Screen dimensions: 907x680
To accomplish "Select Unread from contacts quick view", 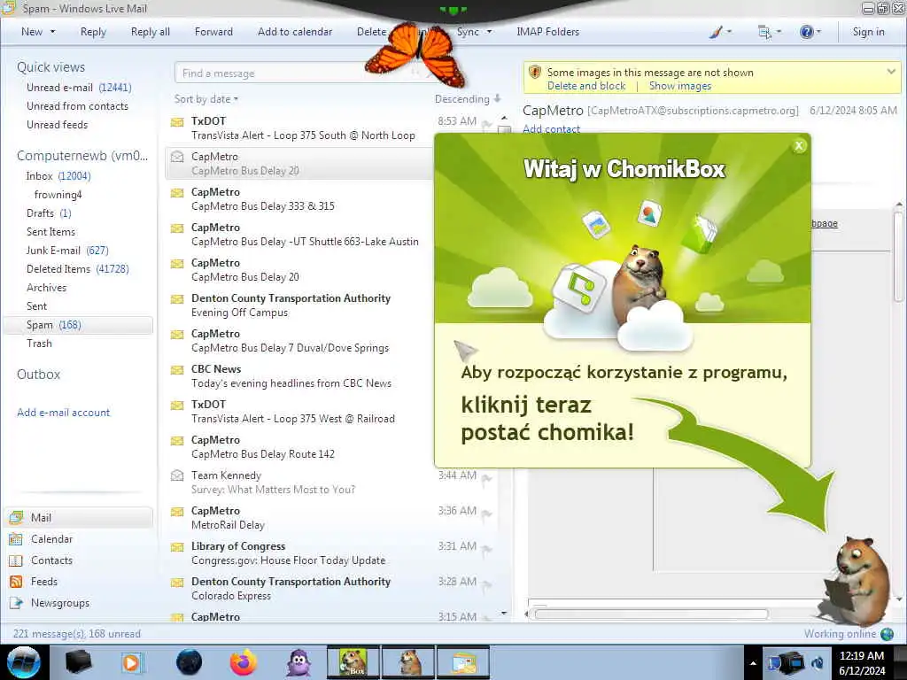I will point(77,106).
